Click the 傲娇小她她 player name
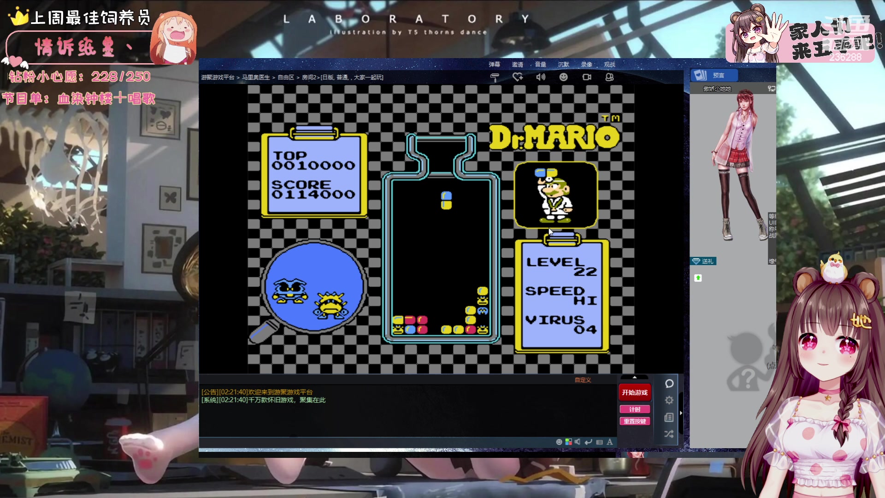The width and height of the screenshot is (885, 498). click(717, 89)
